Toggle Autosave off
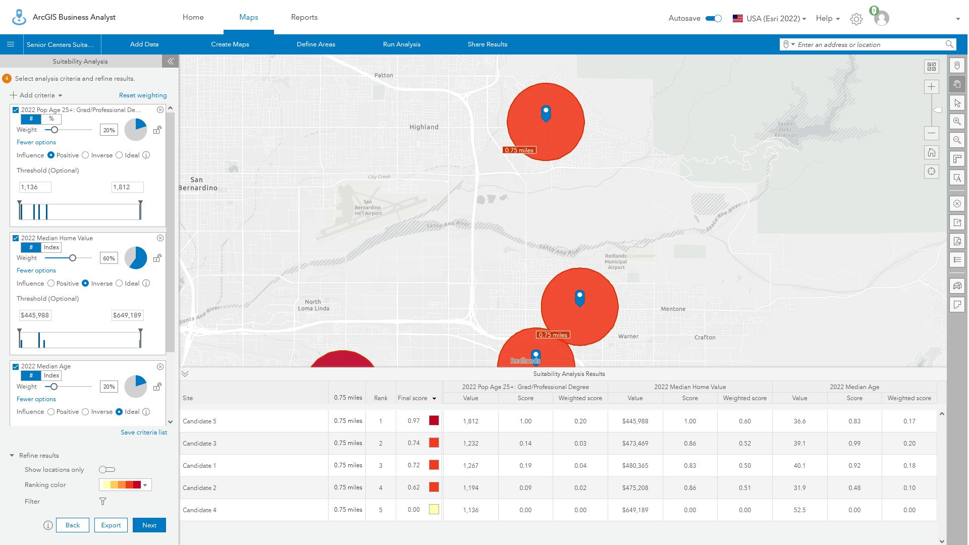Image resolution: width=969 pixels, height=545 pixels. click(713, 18)
